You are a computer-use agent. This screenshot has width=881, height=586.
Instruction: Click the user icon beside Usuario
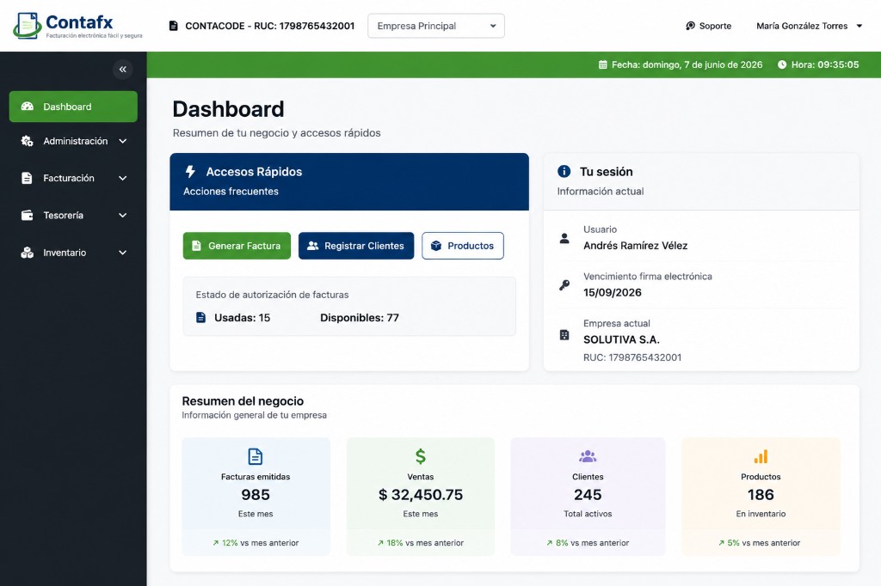(564, 238)
